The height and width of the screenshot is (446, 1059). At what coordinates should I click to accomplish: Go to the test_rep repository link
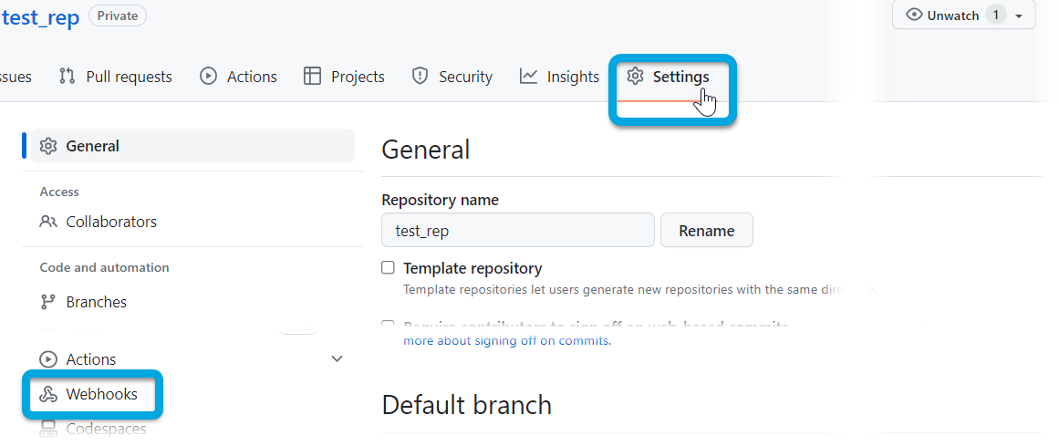pyautogui.click(x=41, y=16)
